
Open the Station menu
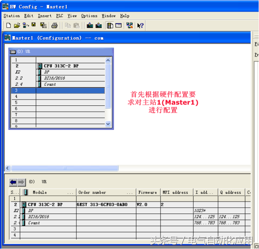(12, 16)
